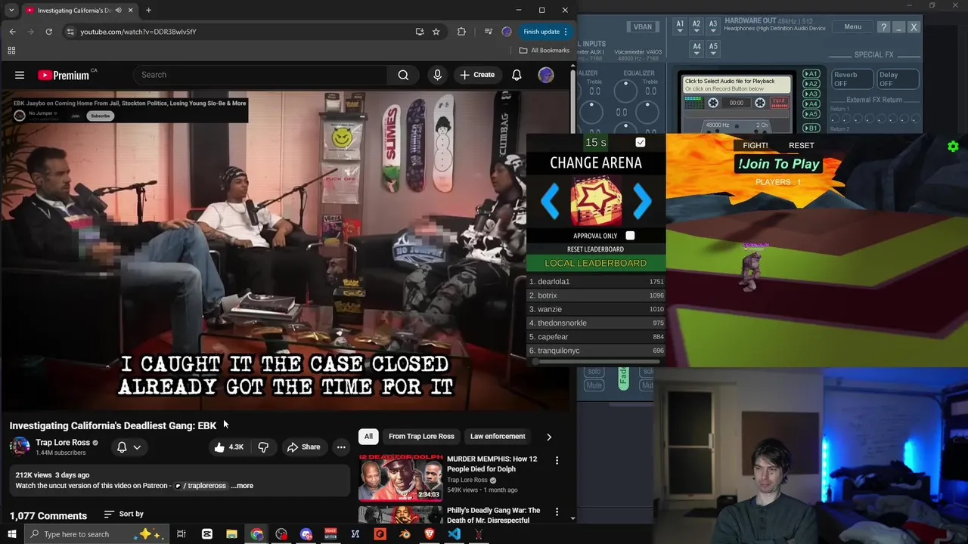Open A2 hardware out device dropdown
Screen dimensions: 968x544
click(697, 25)
